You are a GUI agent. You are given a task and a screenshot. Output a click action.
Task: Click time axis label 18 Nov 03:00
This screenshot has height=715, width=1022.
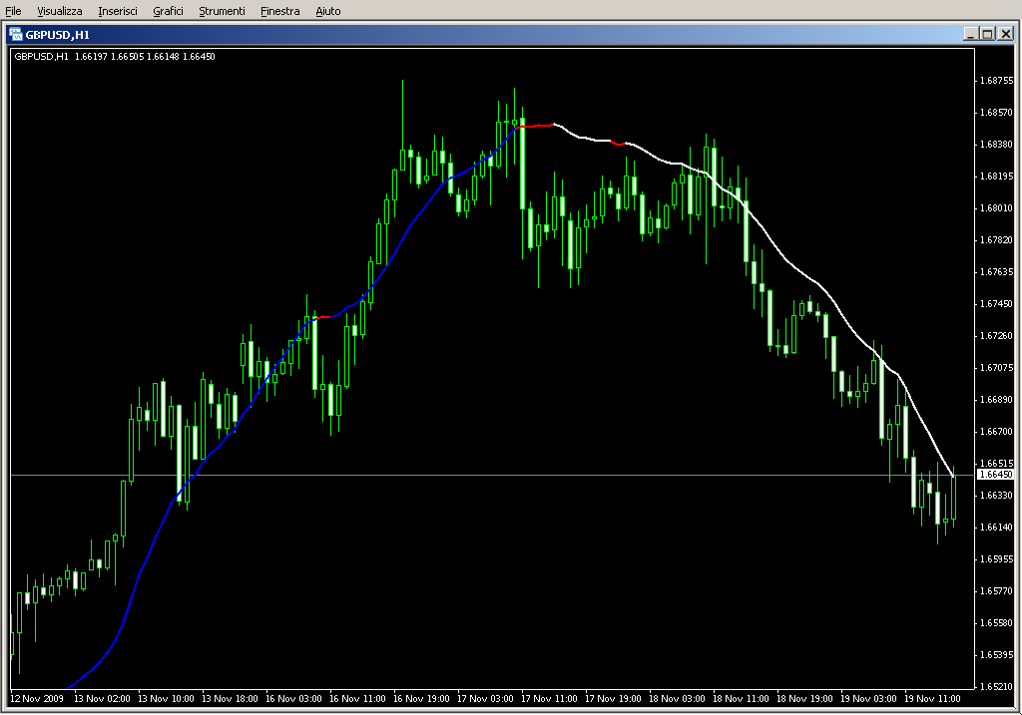(x=677, y=699)
